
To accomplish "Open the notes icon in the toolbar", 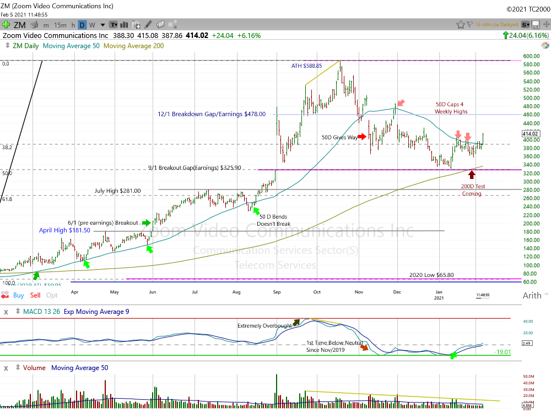I will tap(160, 25).
